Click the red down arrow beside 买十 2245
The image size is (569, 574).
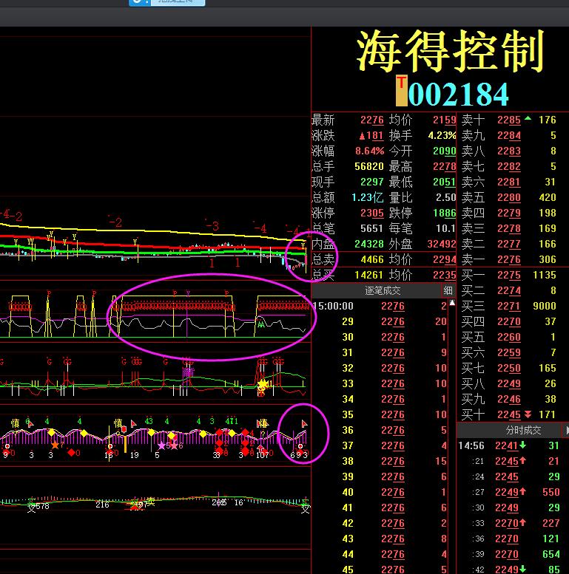(528, 414)
